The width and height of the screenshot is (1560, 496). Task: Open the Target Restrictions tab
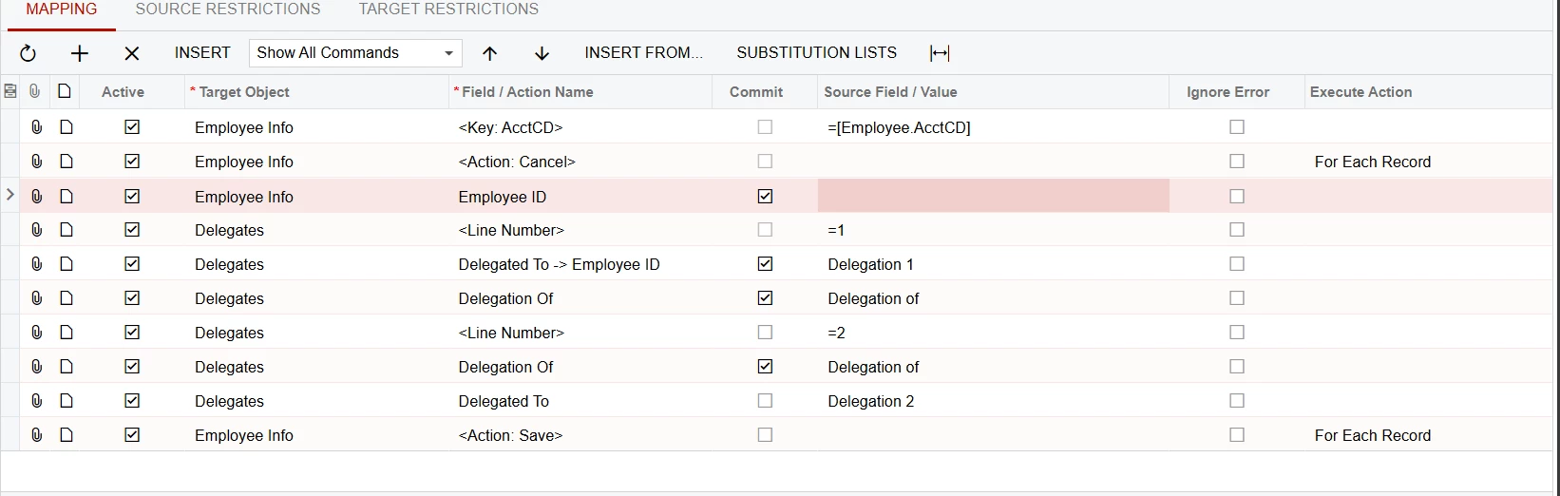click(x=448, y=10)
